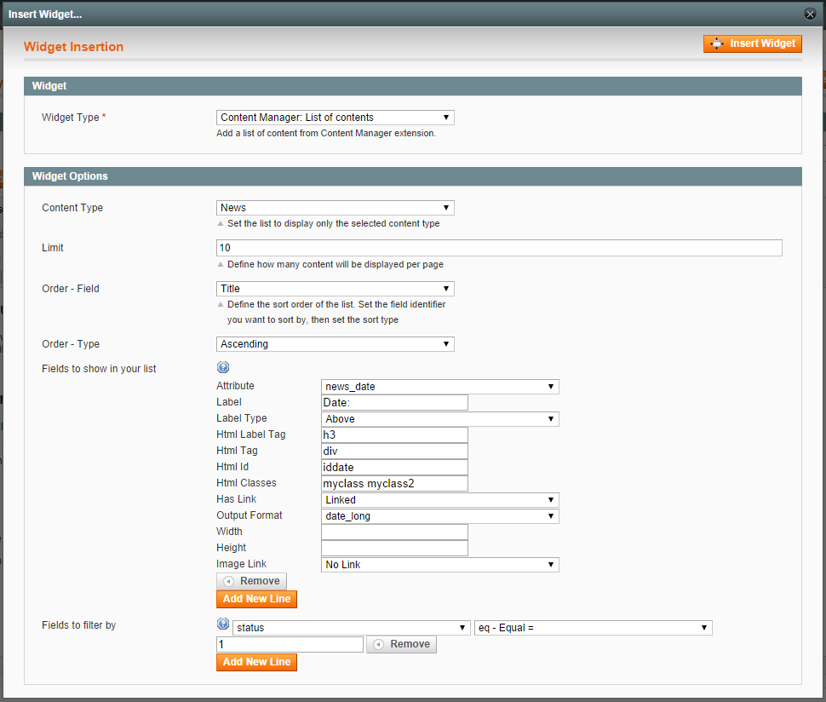Focus the empty Width field
Viewport: 826px width, 702px height.
(394, 532)
